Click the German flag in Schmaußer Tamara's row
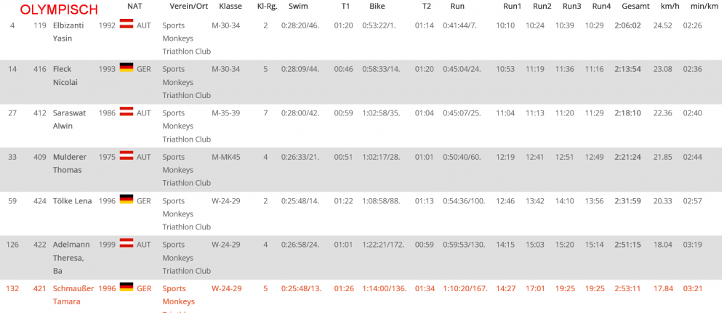 [126, 287]
